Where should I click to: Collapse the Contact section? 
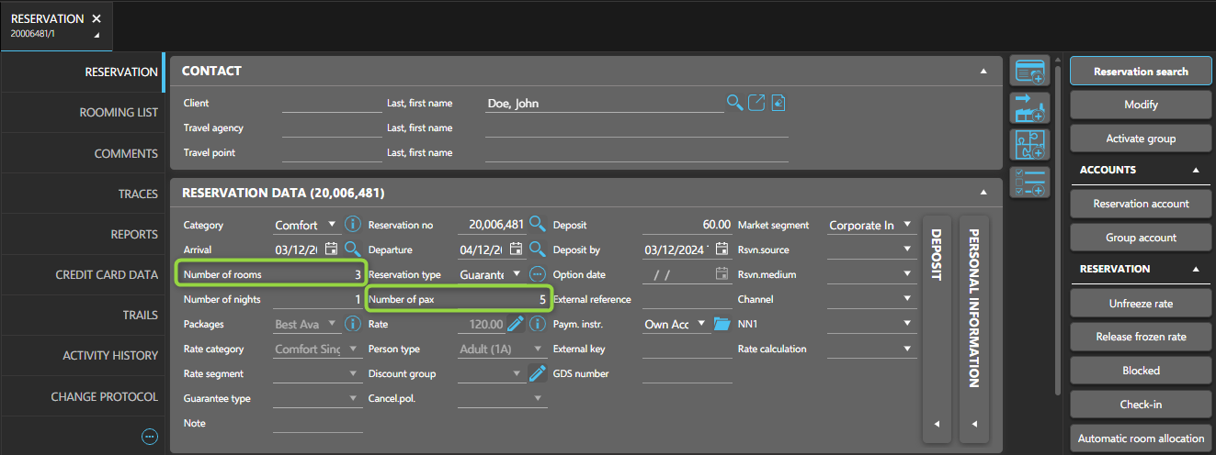coord(983,71)
